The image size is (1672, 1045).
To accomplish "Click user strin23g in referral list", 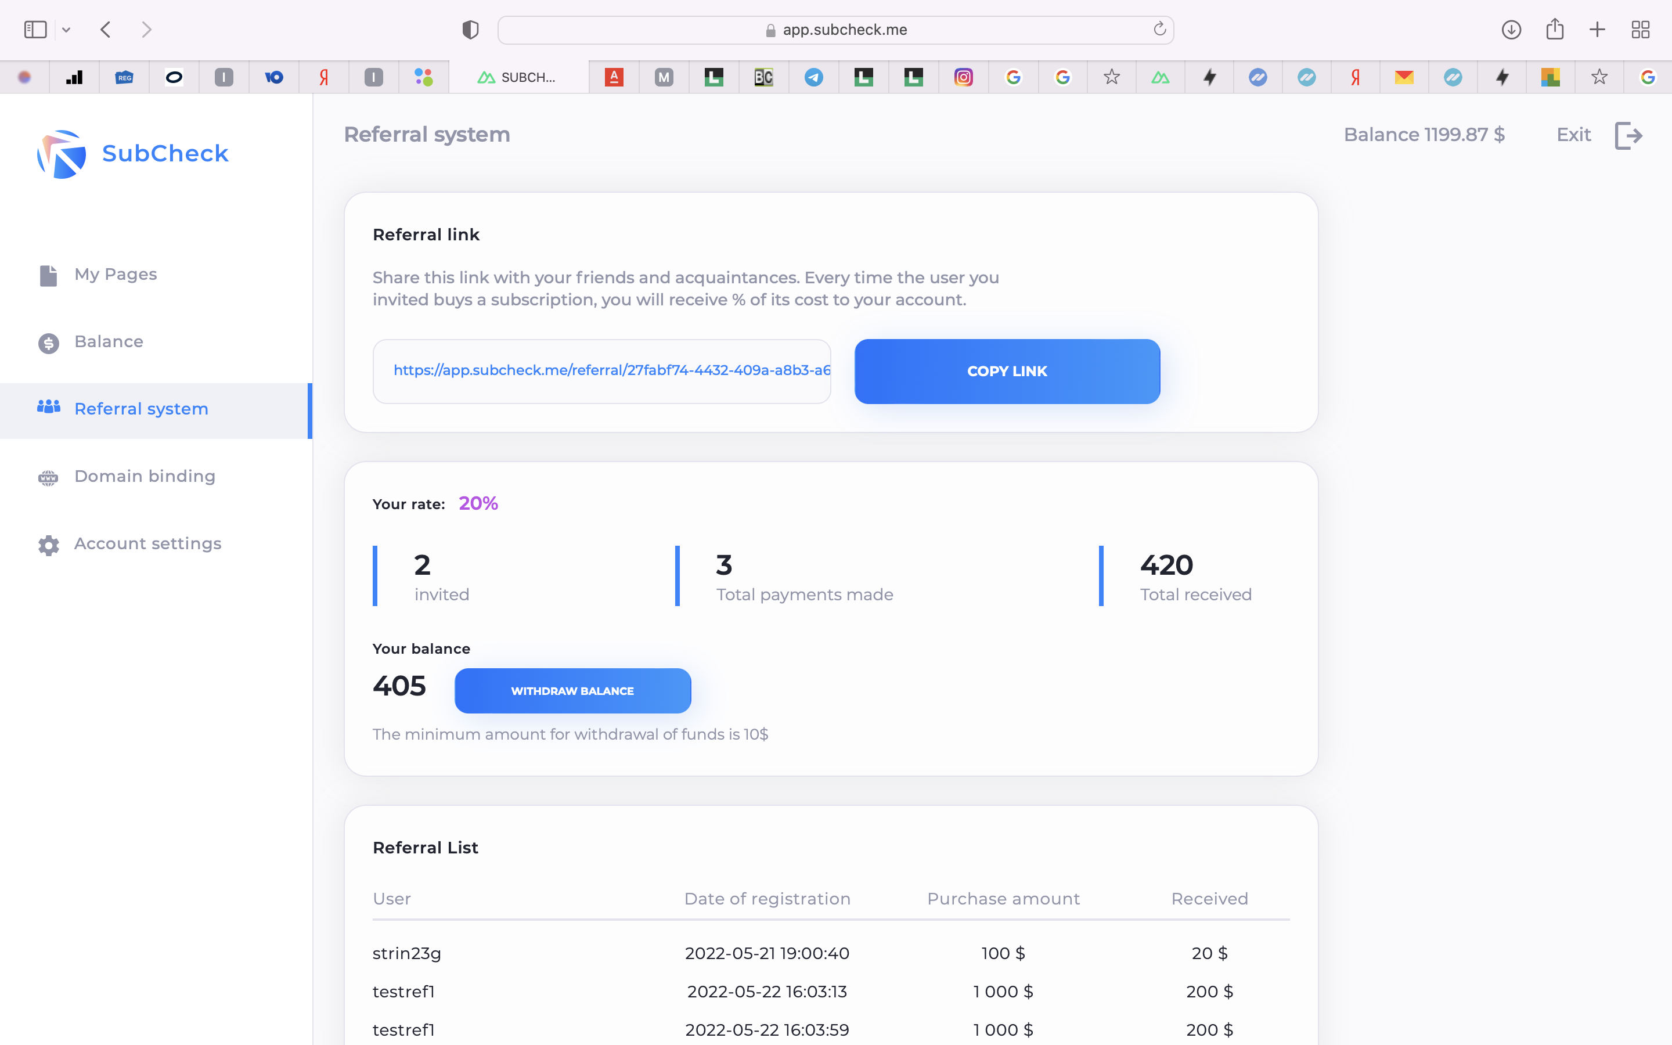I will click(407, 954).
